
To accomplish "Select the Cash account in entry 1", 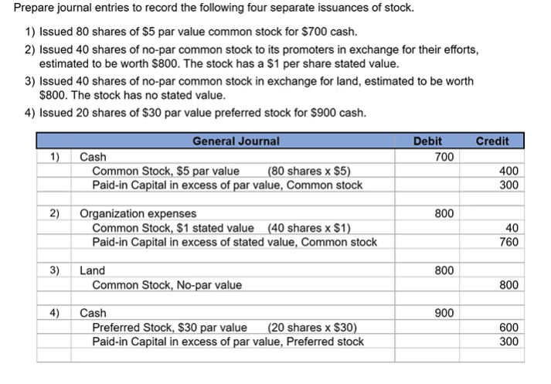I will [x=94, y=157].
